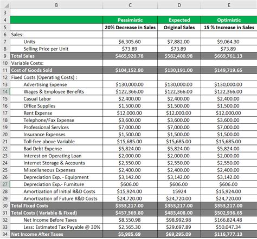
Task: Select the $582,400.98 total sales cell
Action: [179, 56]
